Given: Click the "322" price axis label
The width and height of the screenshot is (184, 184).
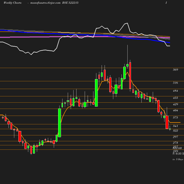Looking at the screenshot, I should [x=176, y=131].
